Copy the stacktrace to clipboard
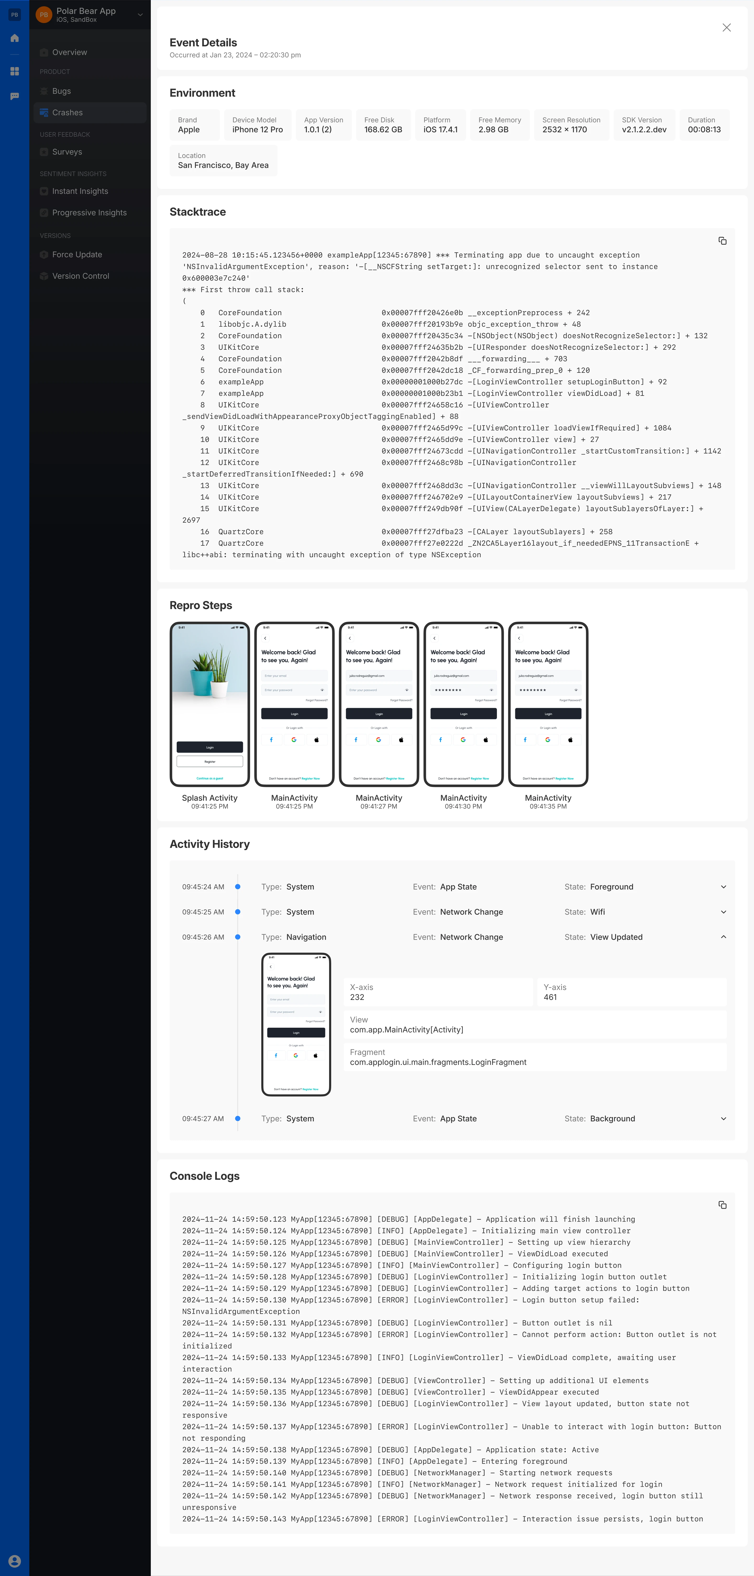 pos(722,241)
